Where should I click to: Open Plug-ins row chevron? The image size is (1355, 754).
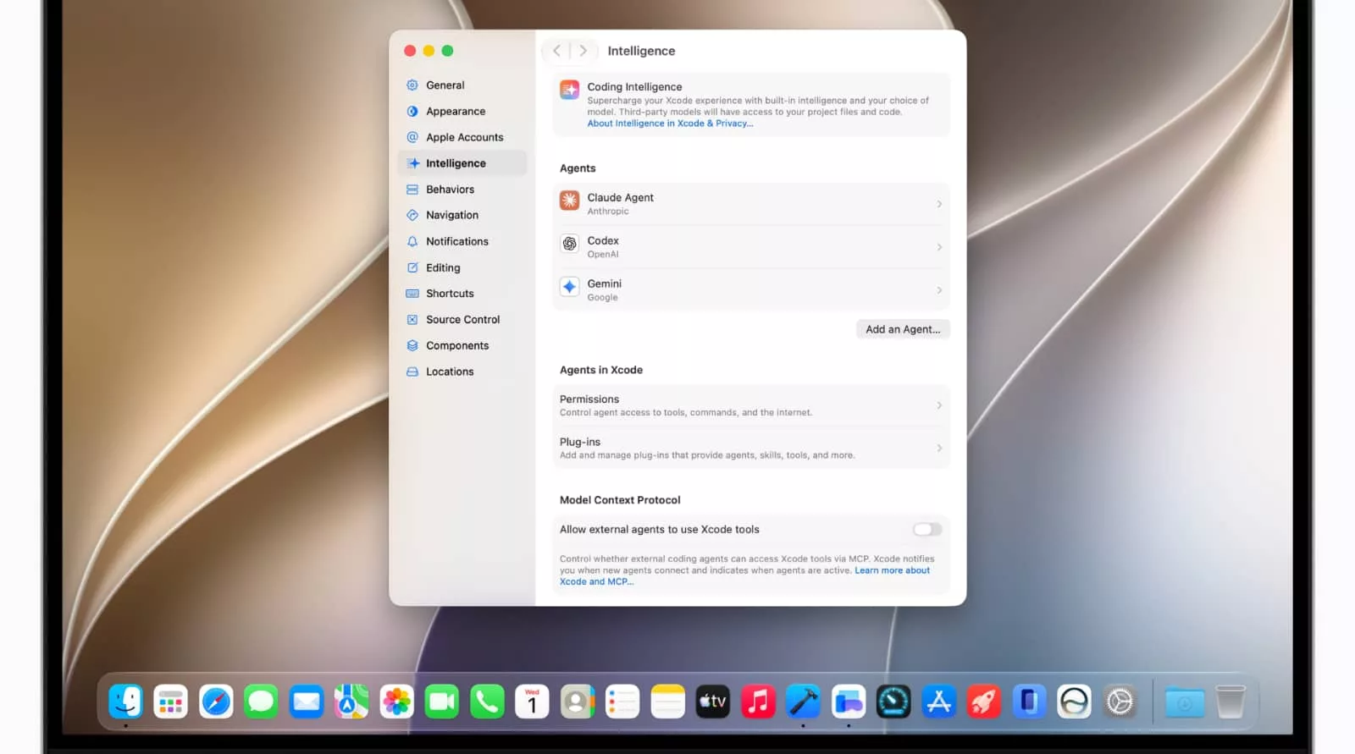tap(939, 448)
